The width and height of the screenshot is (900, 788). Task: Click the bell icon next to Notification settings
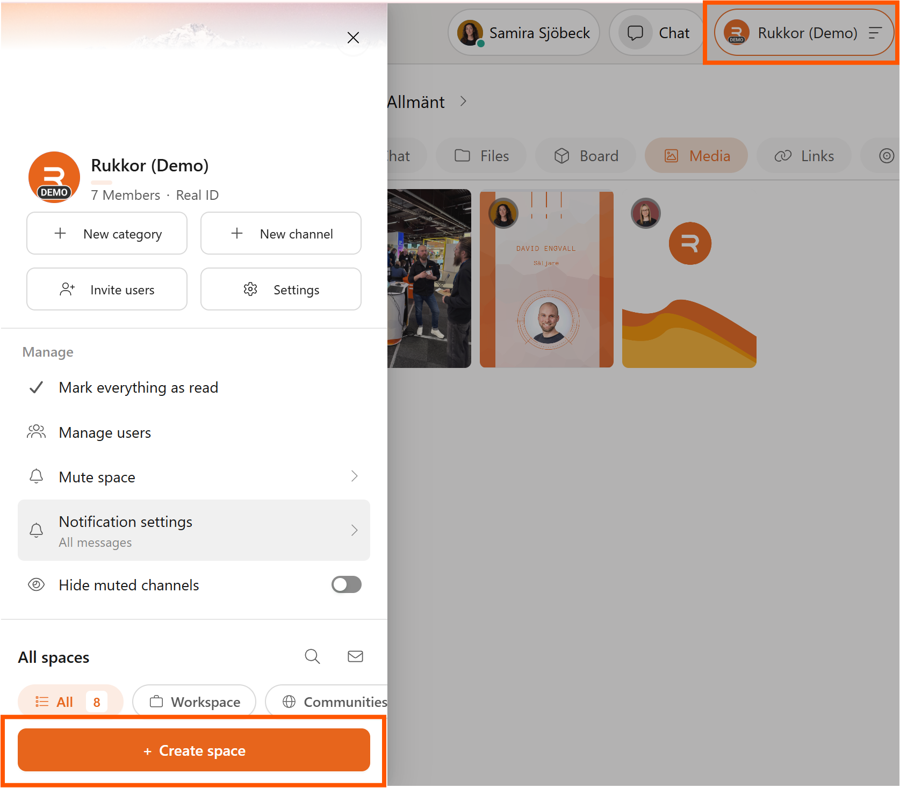point(36,530)
